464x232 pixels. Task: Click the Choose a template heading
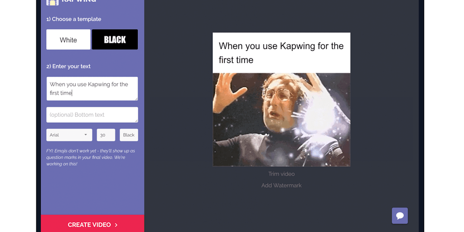(x=74, y=19)
